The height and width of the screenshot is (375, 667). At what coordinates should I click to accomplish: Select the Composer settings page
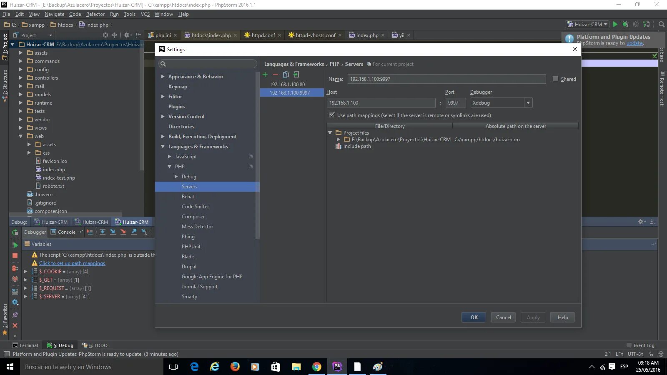[193, 217]
